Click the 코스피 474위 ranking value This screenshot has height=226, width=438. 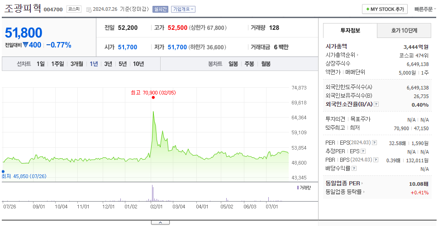tap(414, 55)
